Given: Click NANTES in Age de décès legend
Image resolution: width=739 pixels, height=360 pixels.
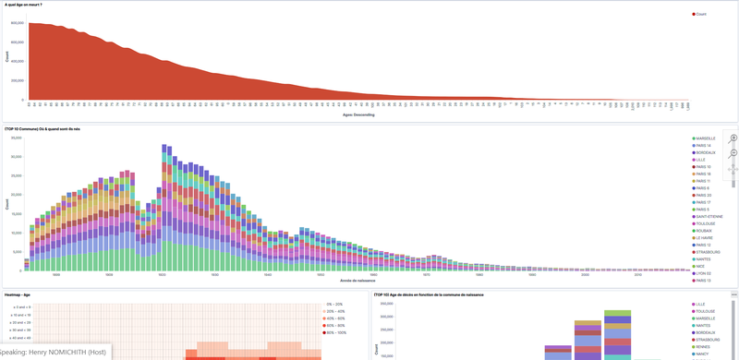Looking at the screenshot, I should click(x=702, y=326).
